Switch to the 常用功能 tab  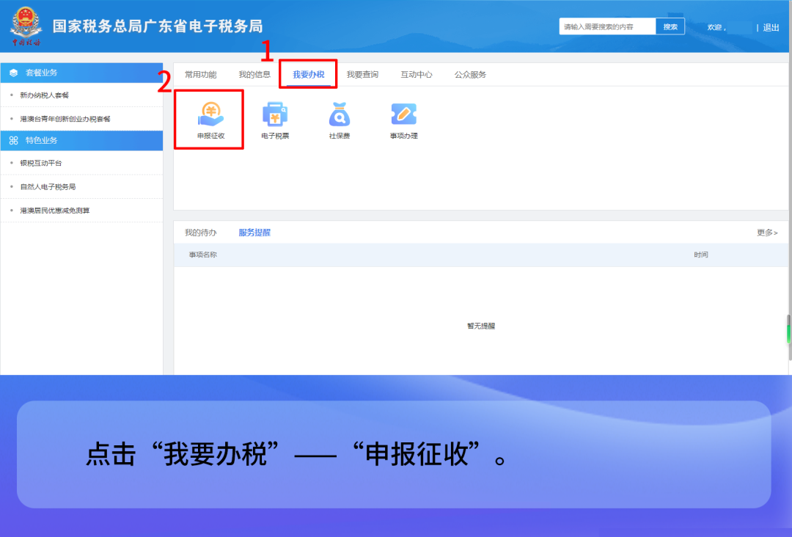pos(200,75)
